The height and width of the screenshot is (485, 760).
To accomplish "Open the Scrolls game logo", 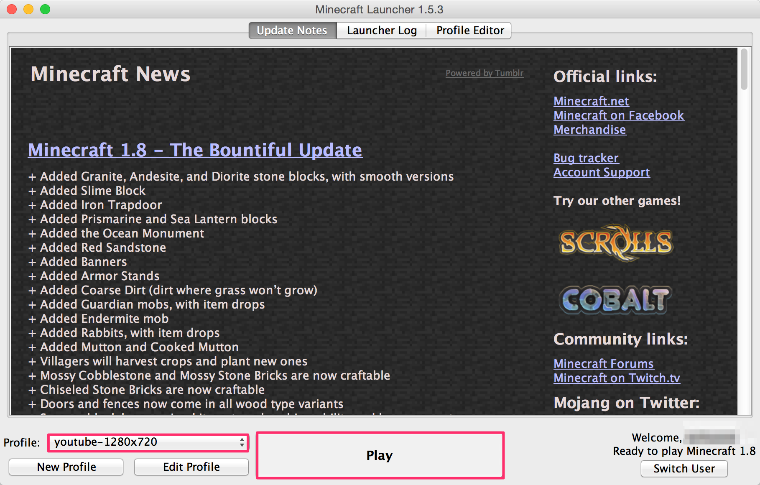I will click(616, 242).
